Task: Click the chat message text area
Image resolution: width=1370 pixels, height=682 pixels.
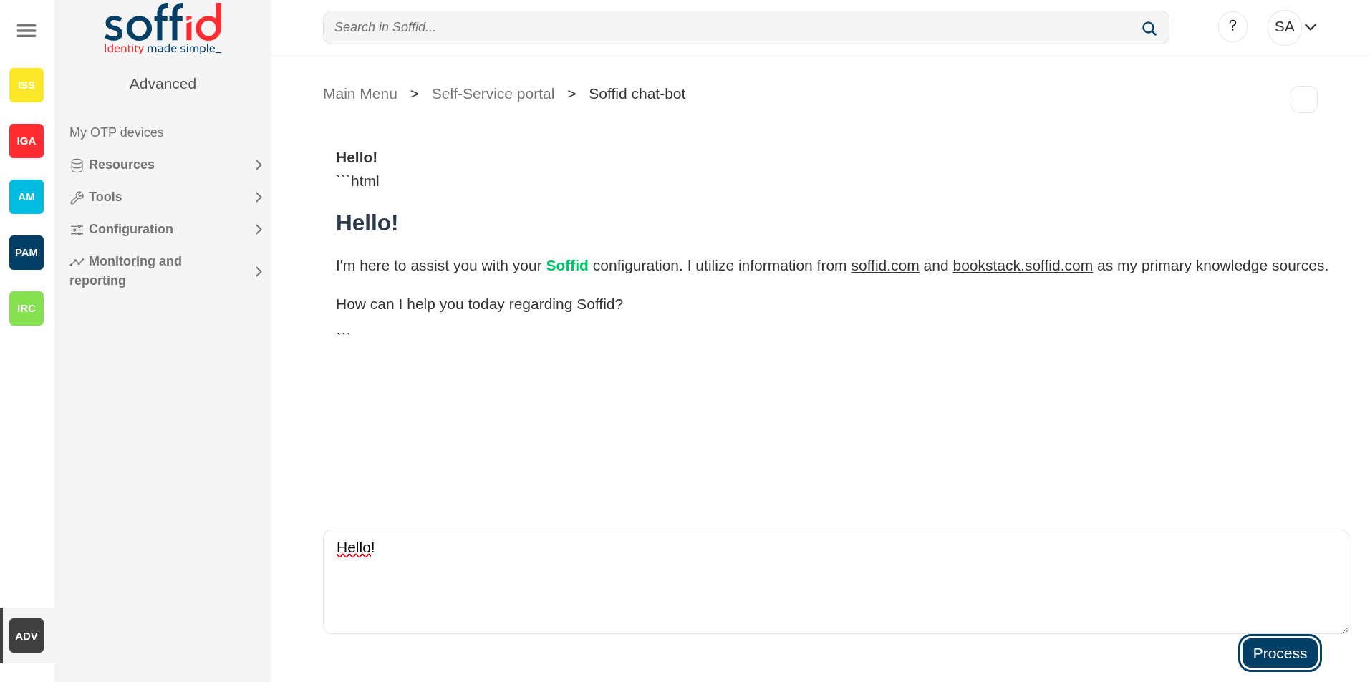Action: point(835,581)
